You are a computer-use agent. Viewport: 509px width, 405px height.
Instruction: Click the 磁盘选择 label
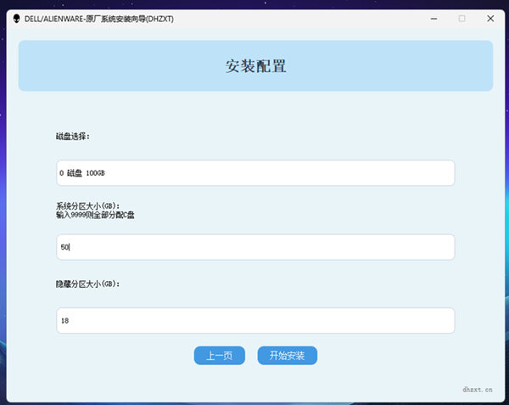pos(72,137)
